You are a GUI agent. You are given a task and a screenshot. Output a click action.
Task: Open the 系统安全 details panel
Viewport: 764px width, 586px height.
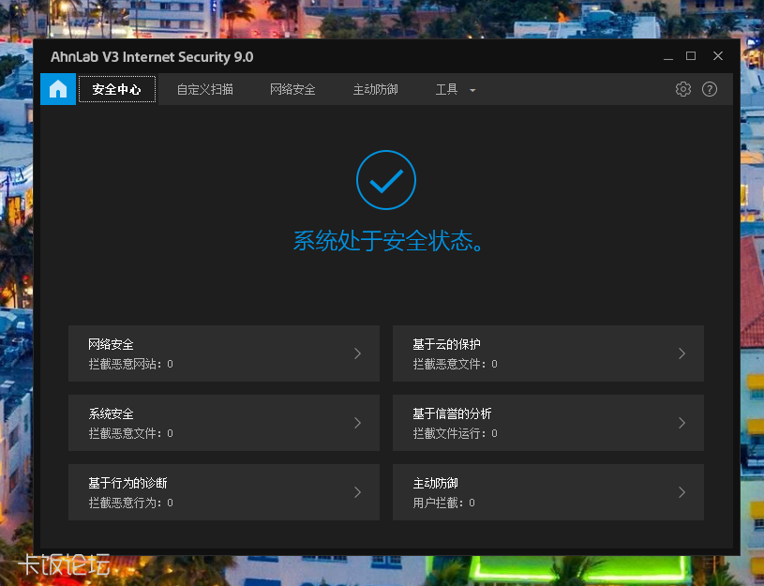[223, 423]
